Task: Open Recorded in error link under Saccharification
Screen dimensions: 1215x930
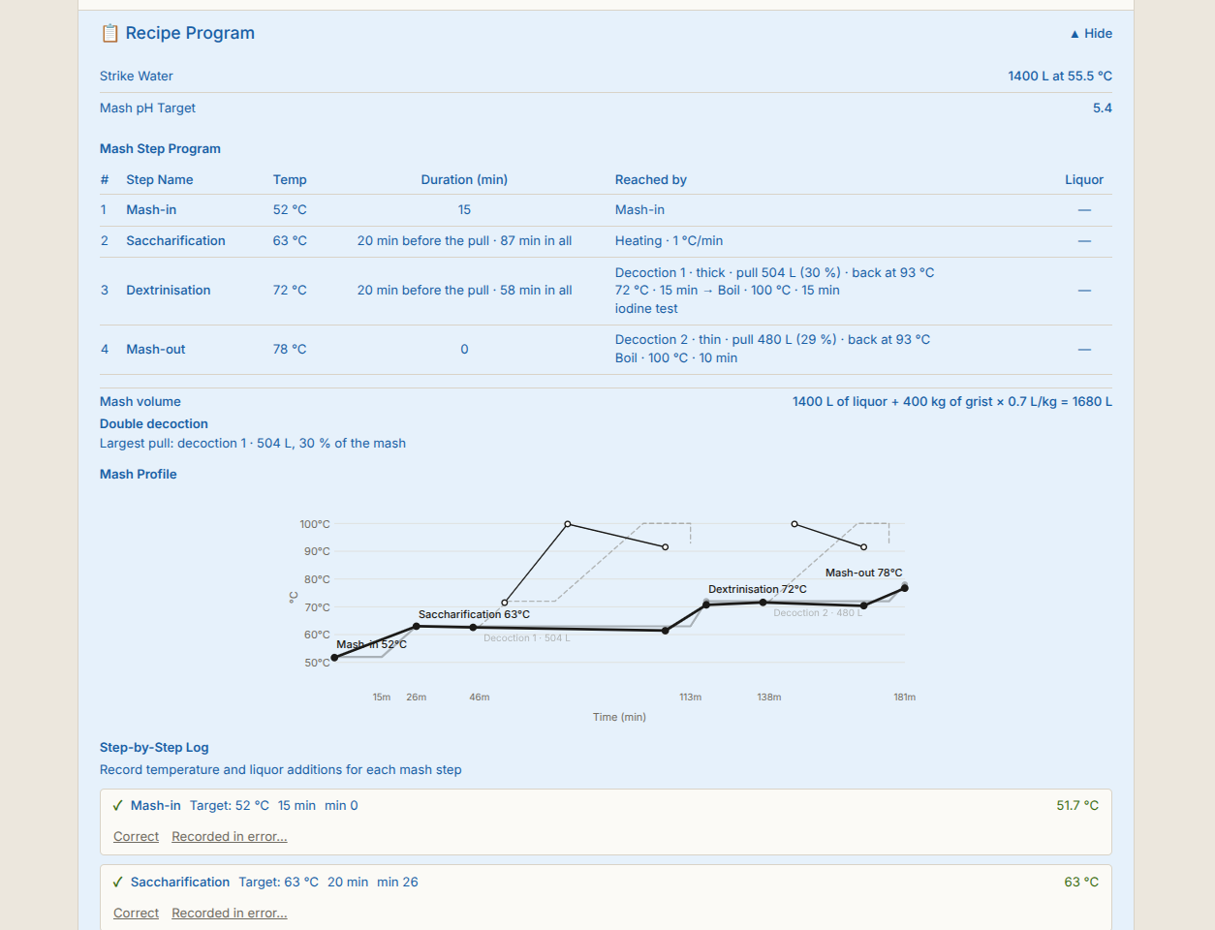Action: coord(230,913)
